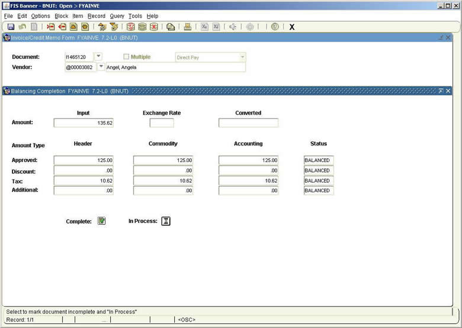Click the first Xtender imaging icon
The image size is (462, 328).
[204, 27]
